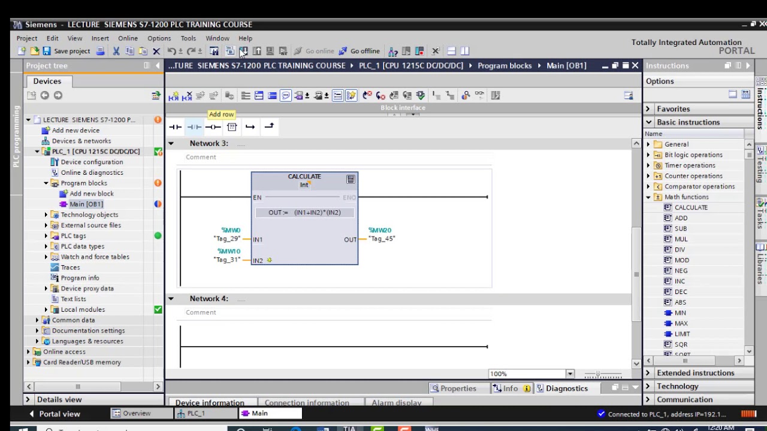767x431 pixels.
Task: Select the Devices tab in project tree
Action: (47, 81)
